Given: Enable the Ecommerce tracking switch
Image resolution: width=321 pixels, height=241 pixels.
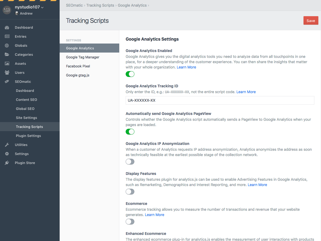Looking at the screenshot, I should 130,222.
